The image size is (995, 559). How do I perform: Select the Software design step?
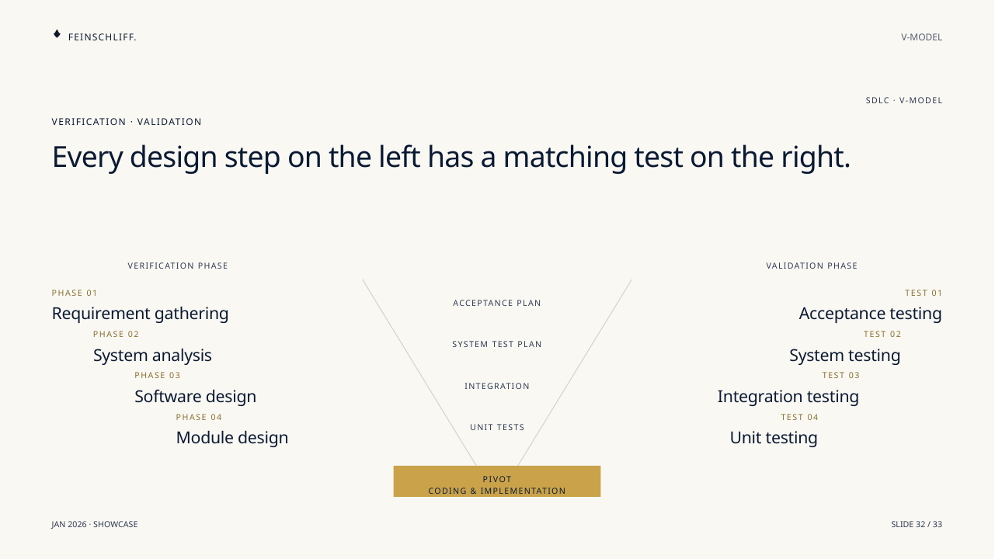coord(195,396)
